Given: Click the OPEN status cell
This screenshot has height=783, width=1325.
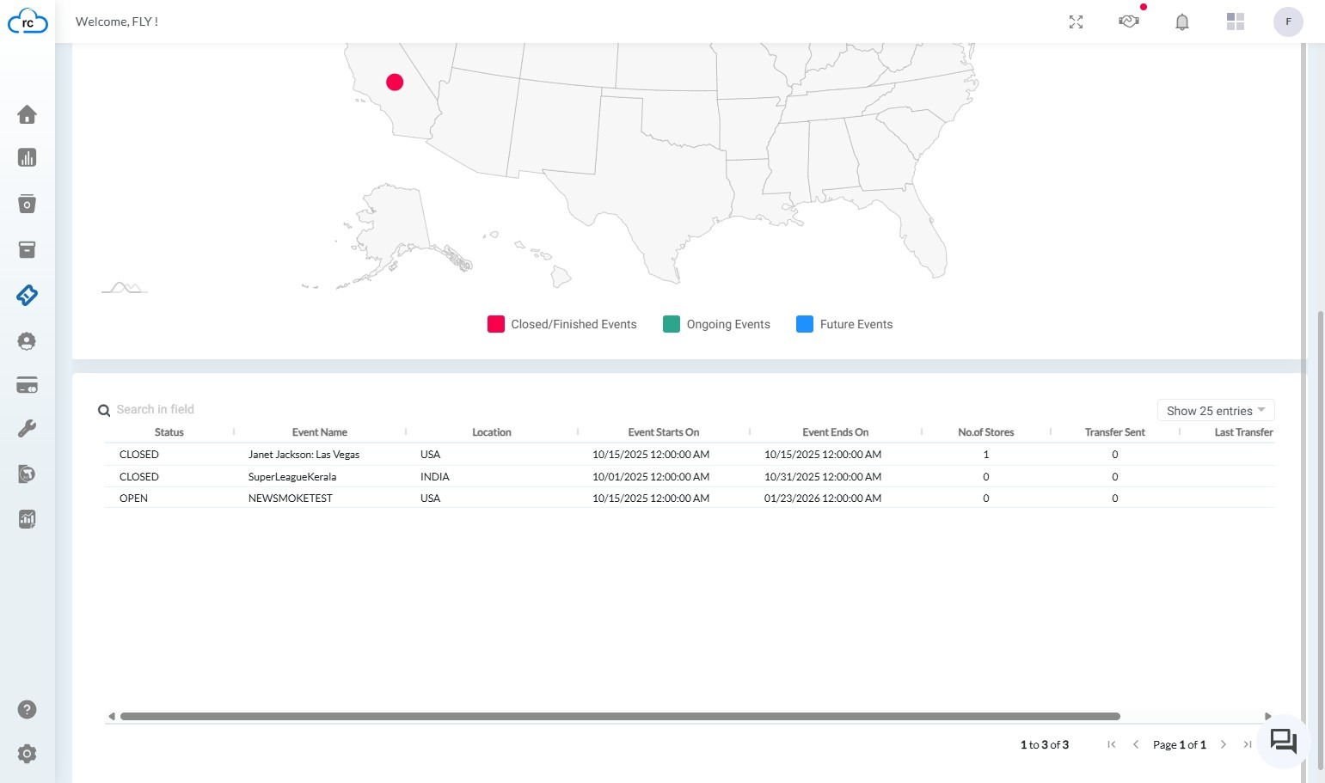Looking at the screenshot, I should [x=133, y=499].
